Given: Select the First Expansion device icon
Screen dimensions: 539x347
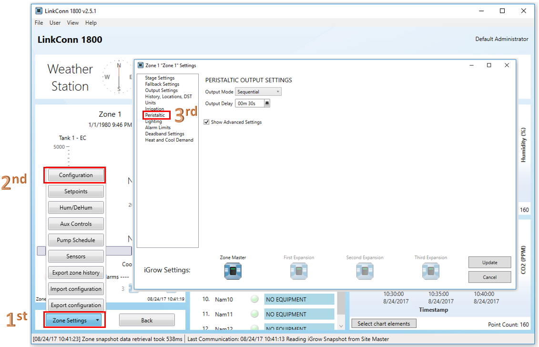Looking at the screenshot, I should (x=299, y=271).
